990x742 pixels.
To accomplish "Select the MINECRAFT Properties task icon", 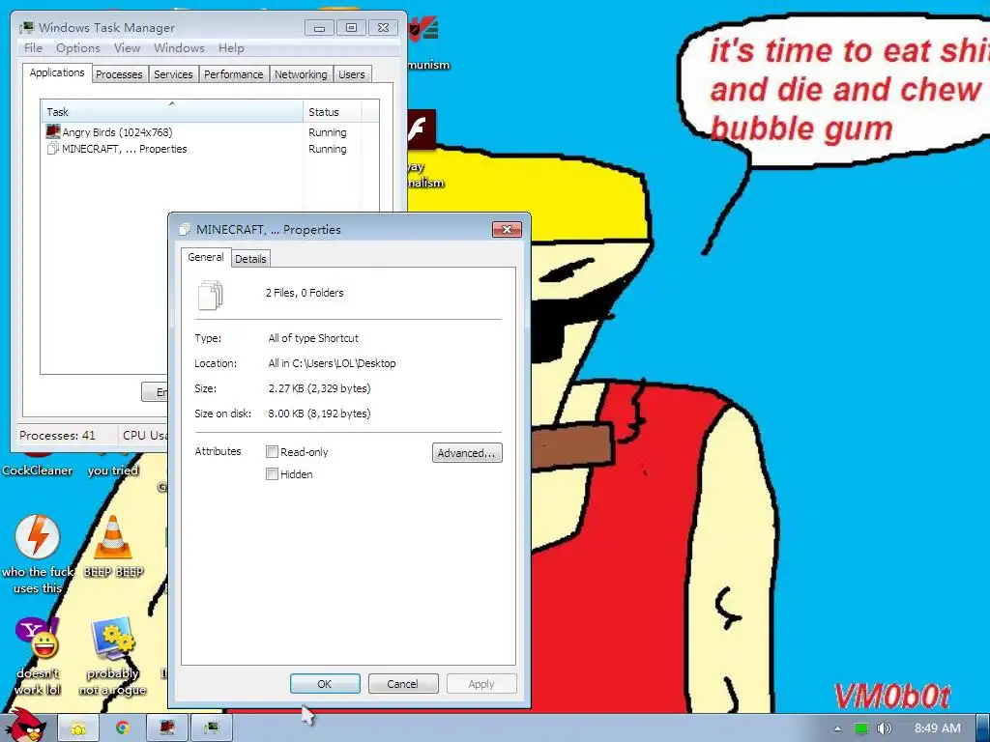I will click(x=53, y=148).
